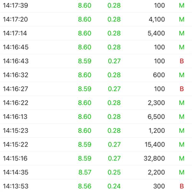This screenshot has width=192, height=192.
Task: Click the green M marker at 14:17:39
Action: tap(181, 5)
